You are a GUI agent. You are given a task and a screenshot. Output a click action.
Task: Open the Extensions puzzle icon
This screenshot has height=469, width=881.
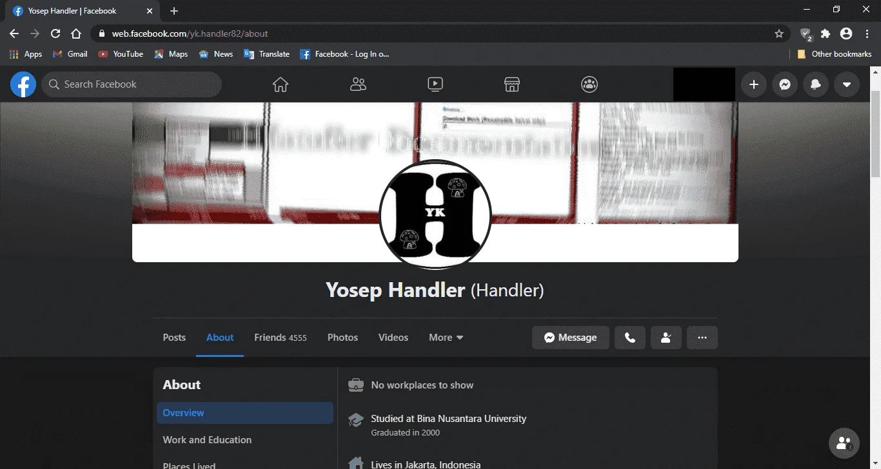pyautogui.click(x=826, y=33)
